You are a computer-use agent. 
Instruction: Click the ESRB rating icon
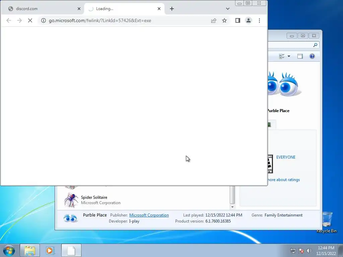270,164
